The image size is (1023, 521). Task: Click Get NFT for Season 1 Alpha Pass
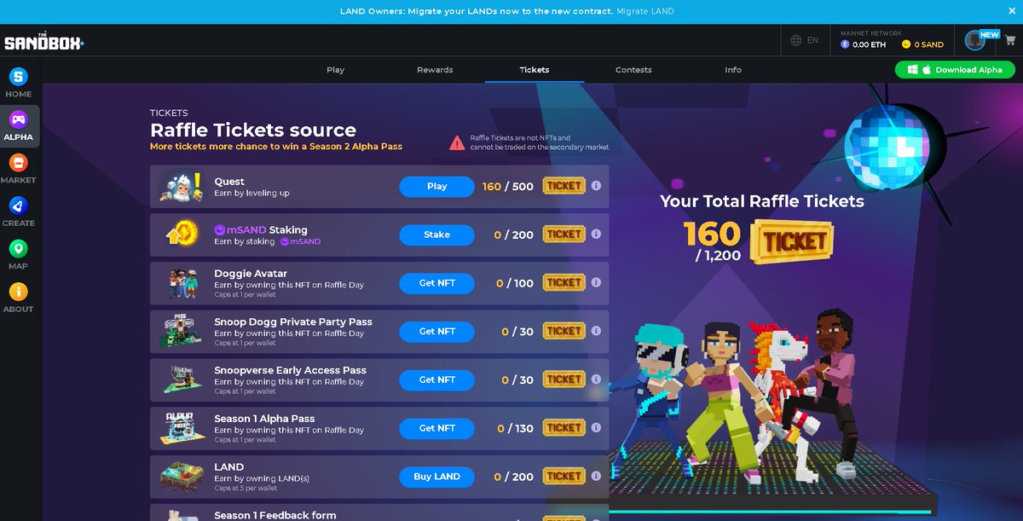pos(436,428)
